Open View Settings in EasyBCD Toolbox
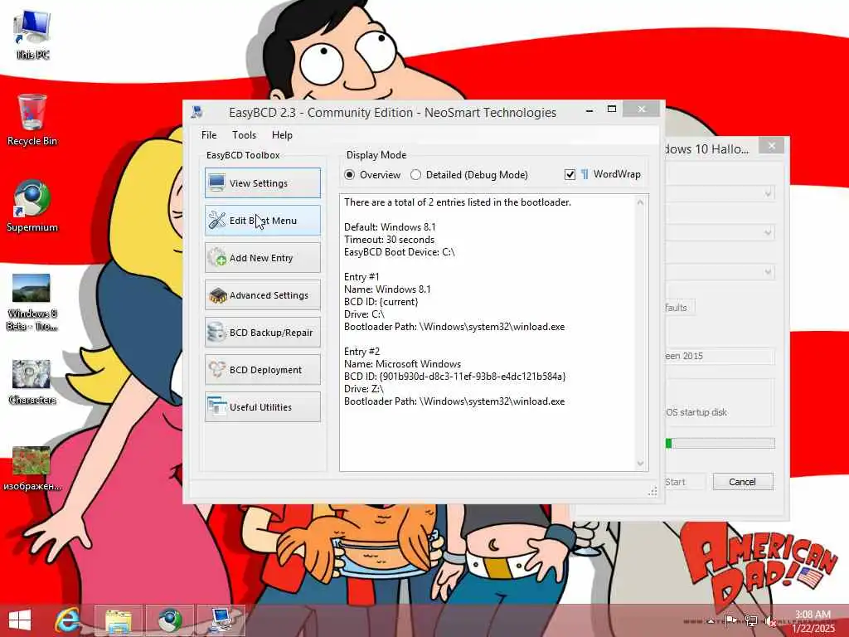 point(263,183)
